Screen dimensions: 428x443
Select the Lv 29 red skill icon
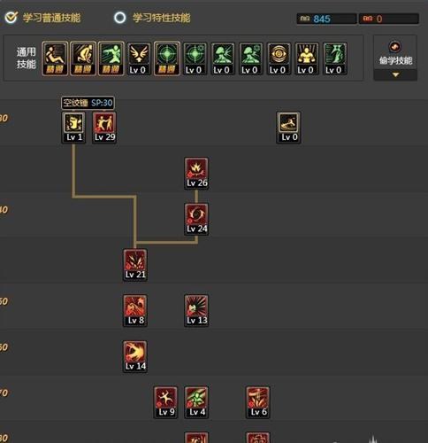click(104, 128)
